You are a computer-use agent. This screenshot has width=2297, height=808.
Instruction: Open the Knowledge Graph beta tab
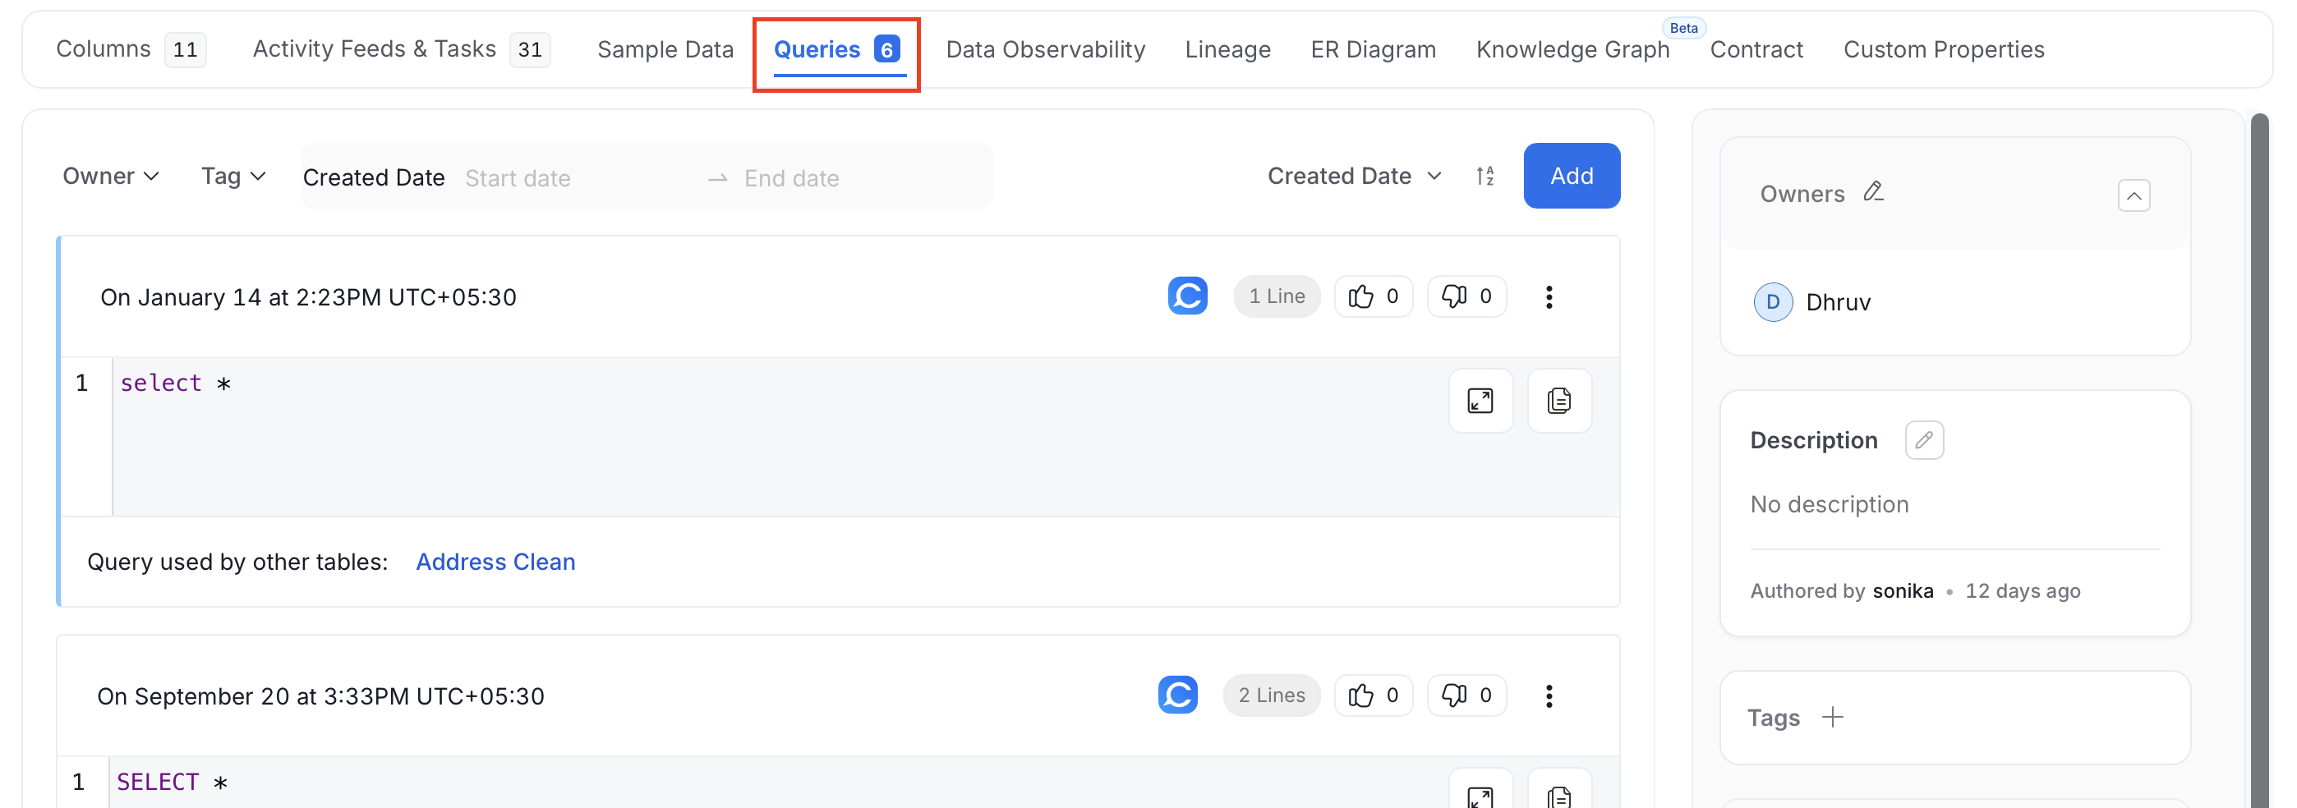pyautogui.click(x=1573, y=49)
